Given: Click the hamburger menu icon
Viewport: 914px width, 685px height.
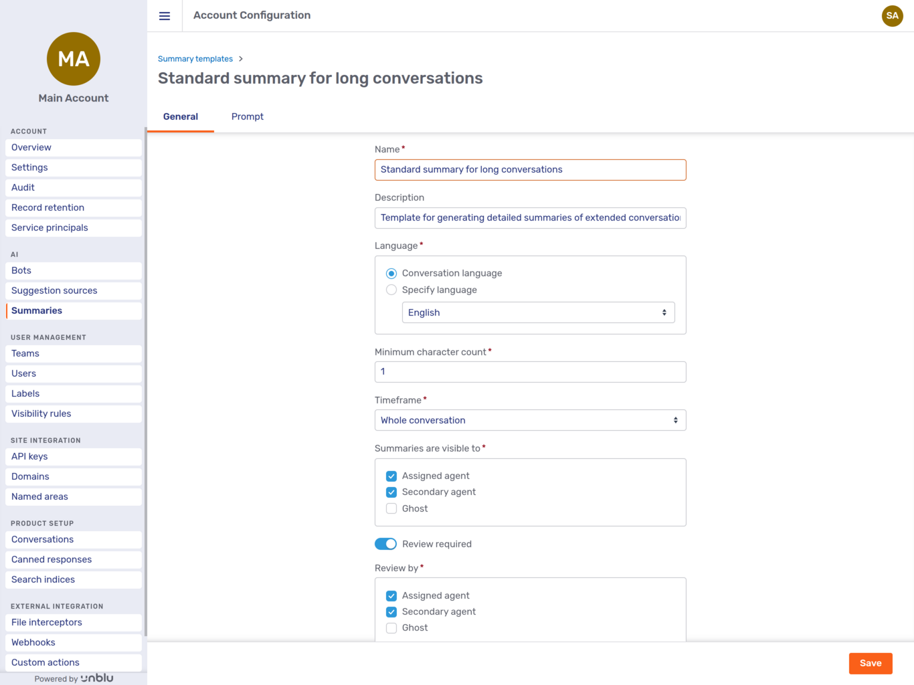Looking at the screenshot, I should (165, 16).
